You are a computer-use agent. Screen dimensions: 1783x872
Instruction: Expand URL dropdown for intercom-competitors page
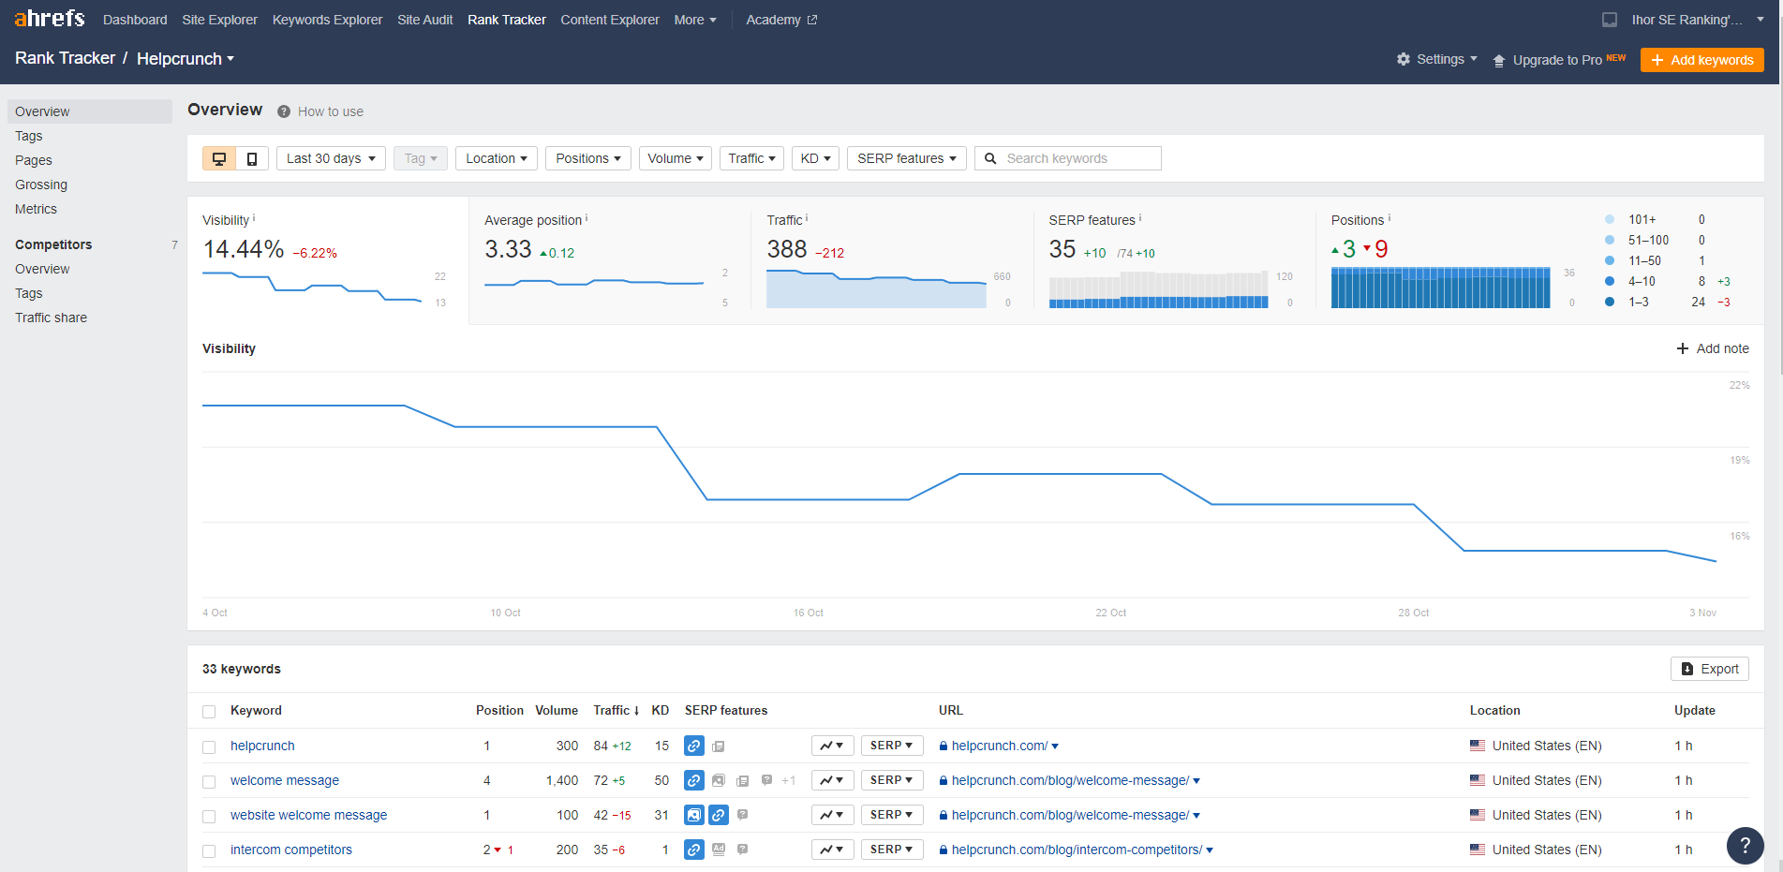pyautogui.click(x=1210, y=850)
